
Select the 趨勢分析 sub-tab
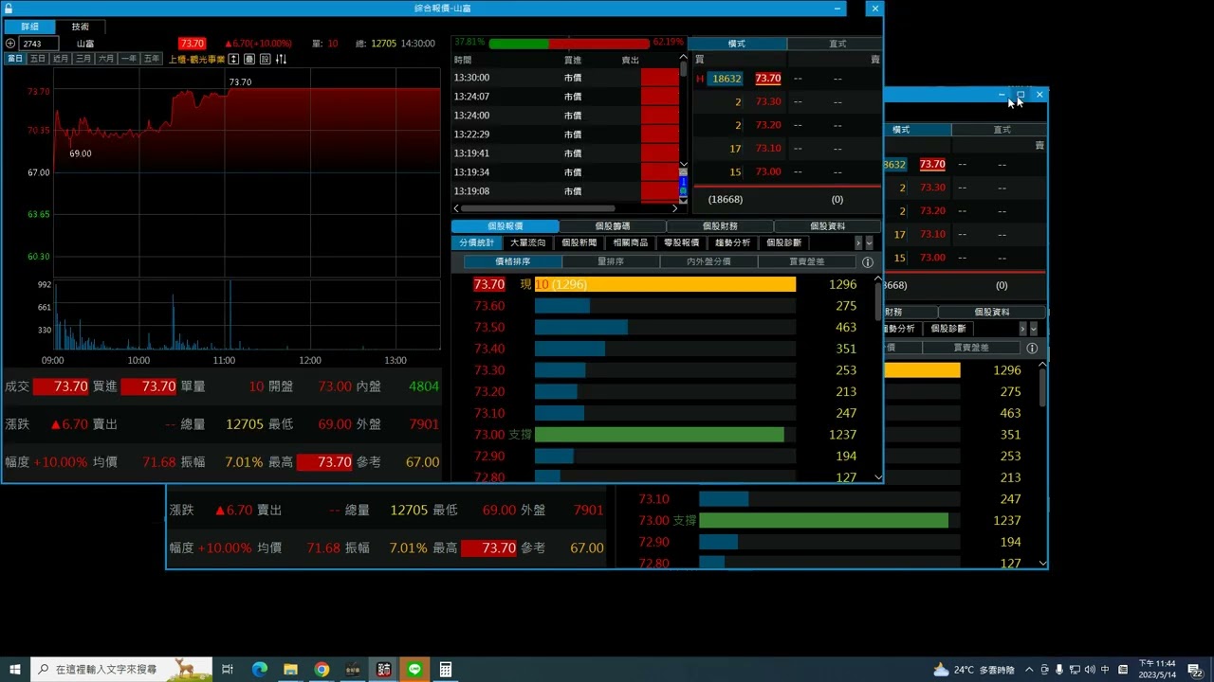coord(732,243)
